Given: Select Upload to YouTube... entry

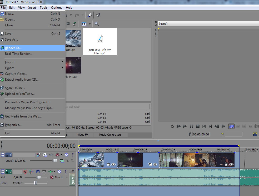Looking at the screenshot, I should point(32,94).
